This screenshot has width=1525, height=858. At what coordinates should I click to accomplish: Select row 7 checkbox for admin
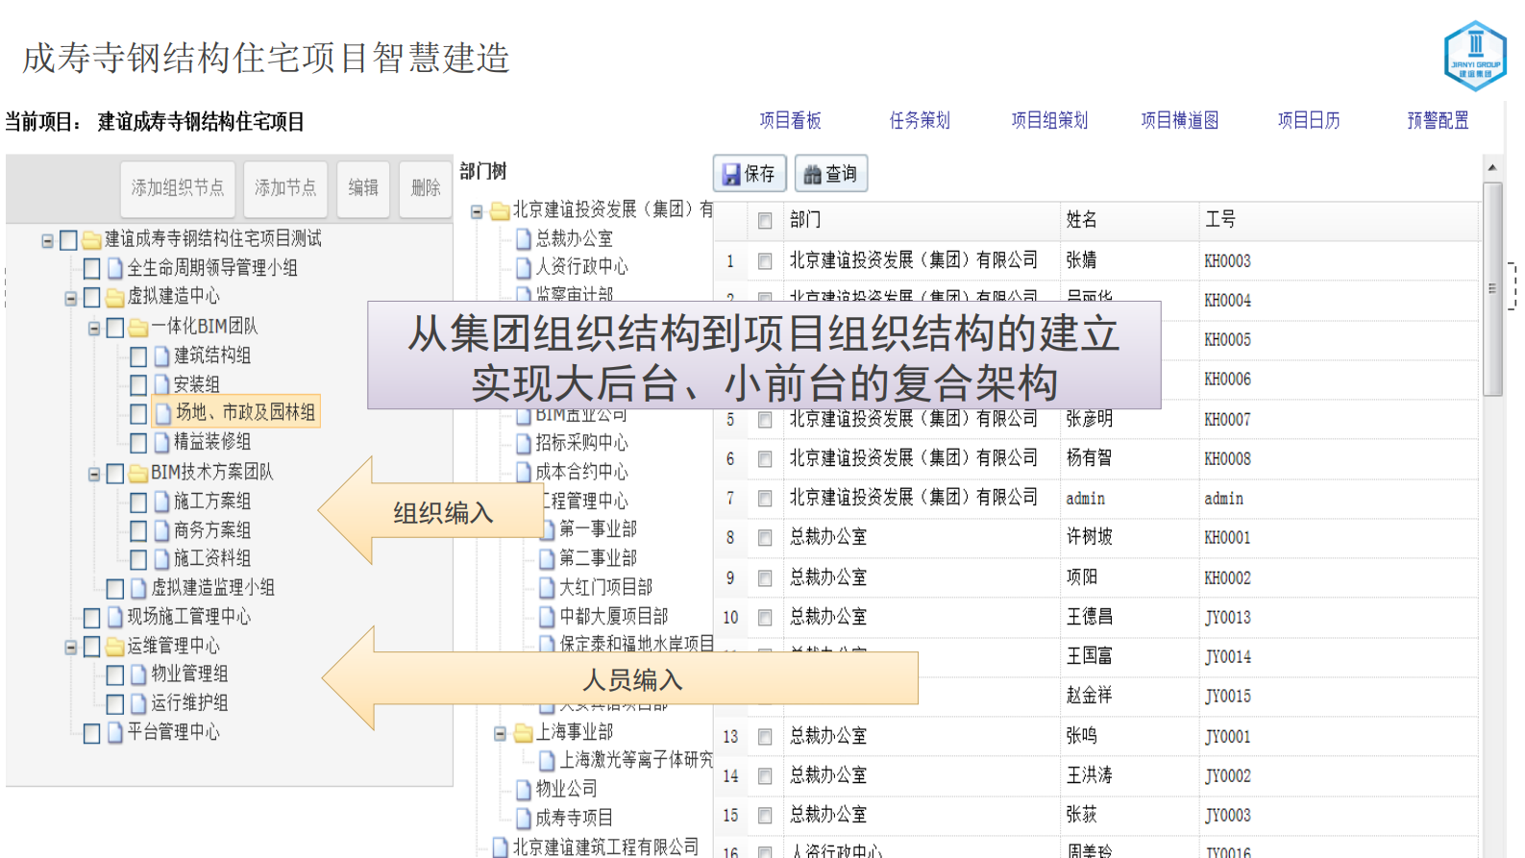[x=765, y=499]
